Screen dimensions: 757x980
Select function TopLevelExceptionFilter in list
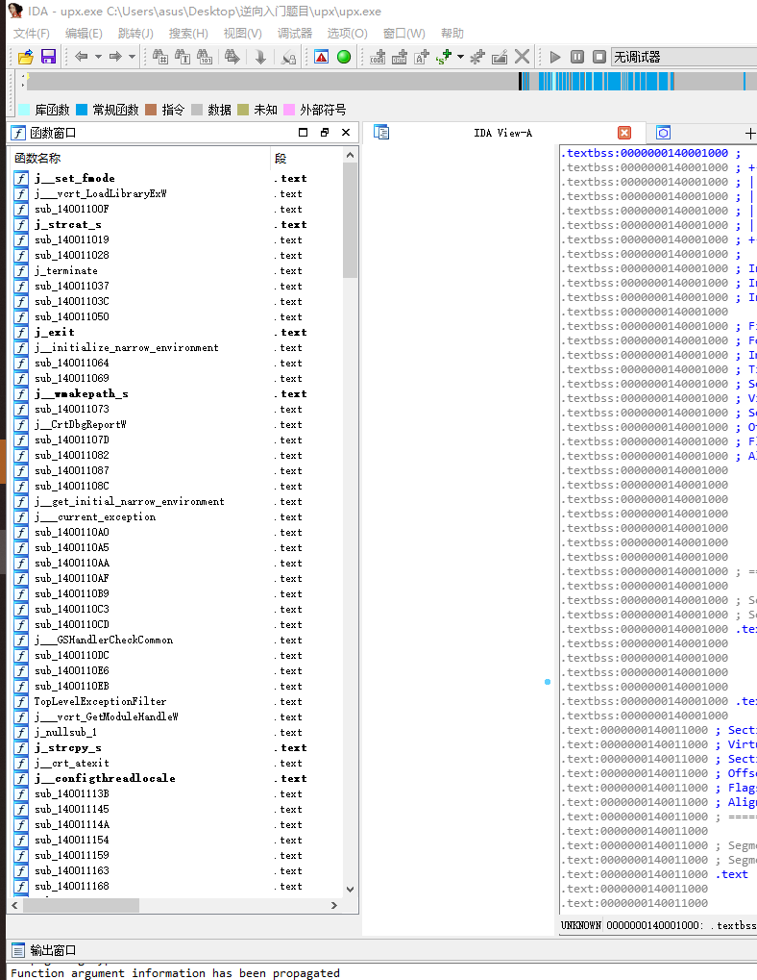click(177, 701)
